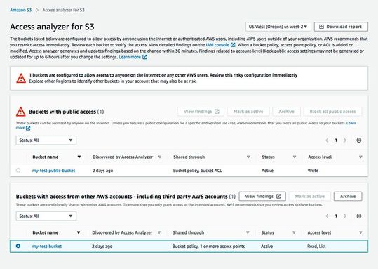
Task: Click the red warning icon in the alert banner
Action: coord(21,78)
